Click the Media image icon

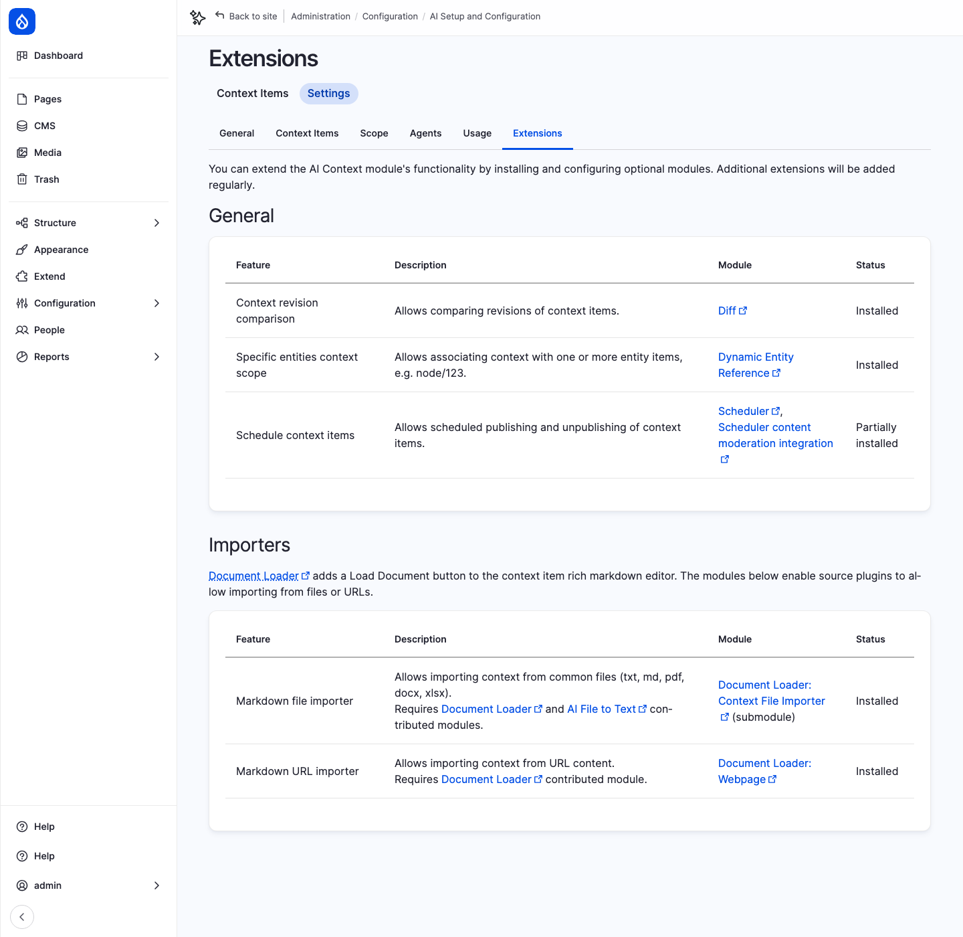pyautogui.click(x=22, y=153)
